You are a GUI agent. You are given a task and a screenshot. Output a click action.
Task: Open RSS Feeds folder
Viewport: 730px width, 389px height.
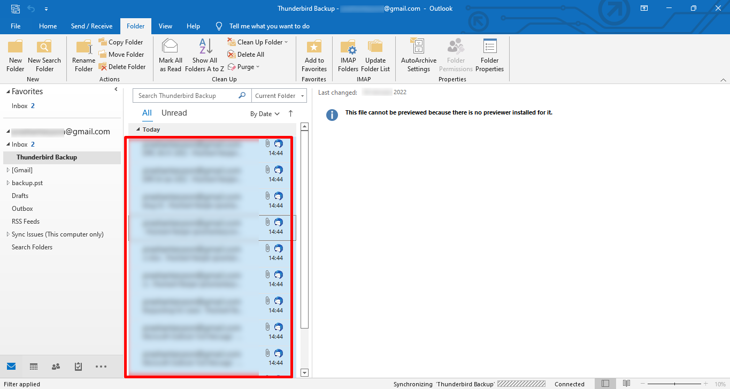pos(26,222)
